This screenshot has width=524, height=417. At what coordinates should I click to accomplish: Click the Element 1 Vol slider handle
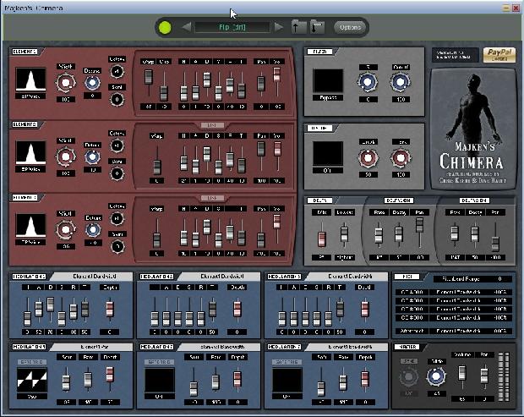click(x=276, y=74)
